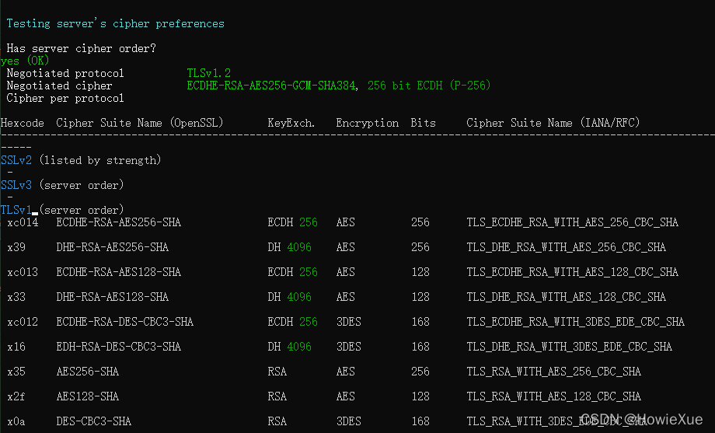Click the blue 'TLSv1' protocol label
The width and height of the screenshot is (715, 433).
tap(16, 210)
